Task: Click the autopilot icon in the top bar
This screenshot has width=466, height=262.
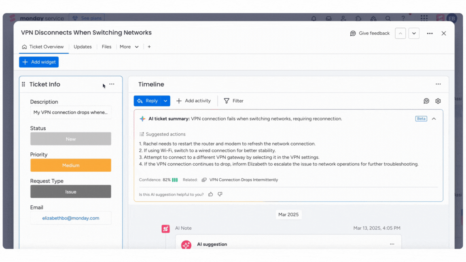Action: [x=373, y=19]
